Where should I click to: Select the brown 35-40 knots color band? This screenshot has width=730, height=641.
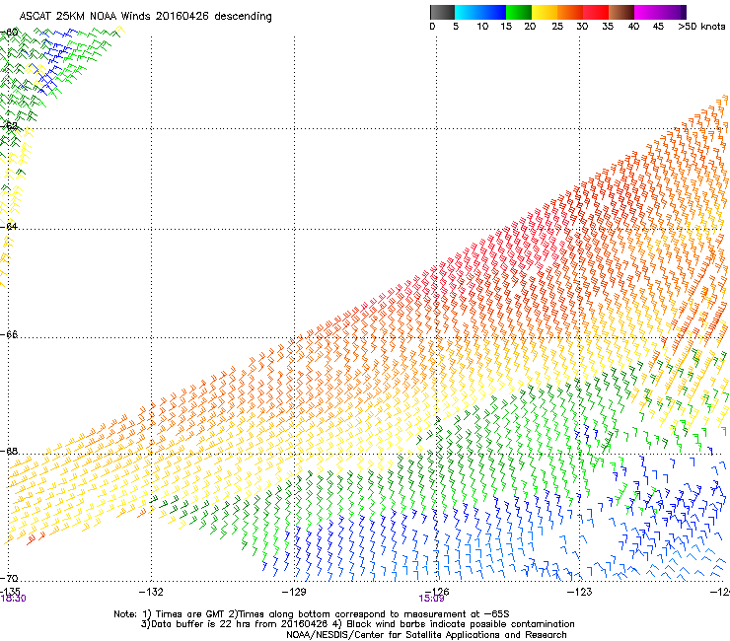[x=621, y=12]
